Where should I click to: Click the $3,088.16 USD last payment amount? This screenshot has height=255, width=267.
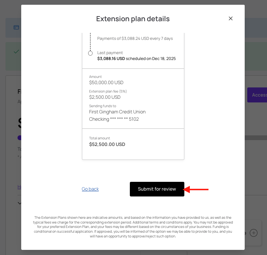click(111, 59)
